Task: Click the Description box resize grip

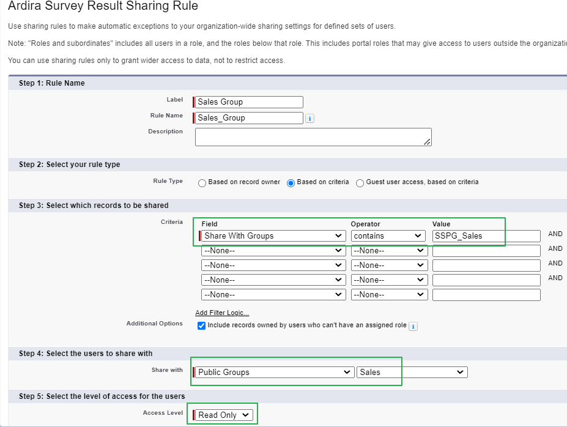Action: tap(427, 142)
